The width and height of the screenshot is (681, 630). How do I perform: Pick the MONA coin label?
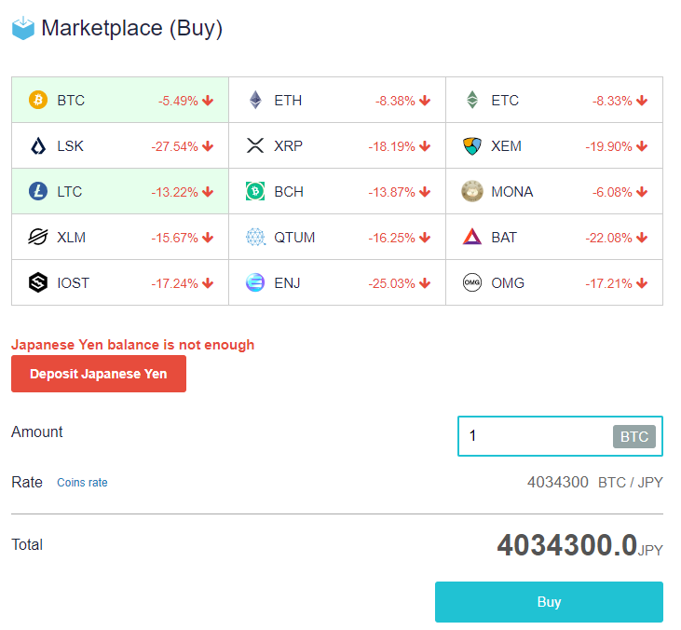pyautogui.click(x=512, y=192)
